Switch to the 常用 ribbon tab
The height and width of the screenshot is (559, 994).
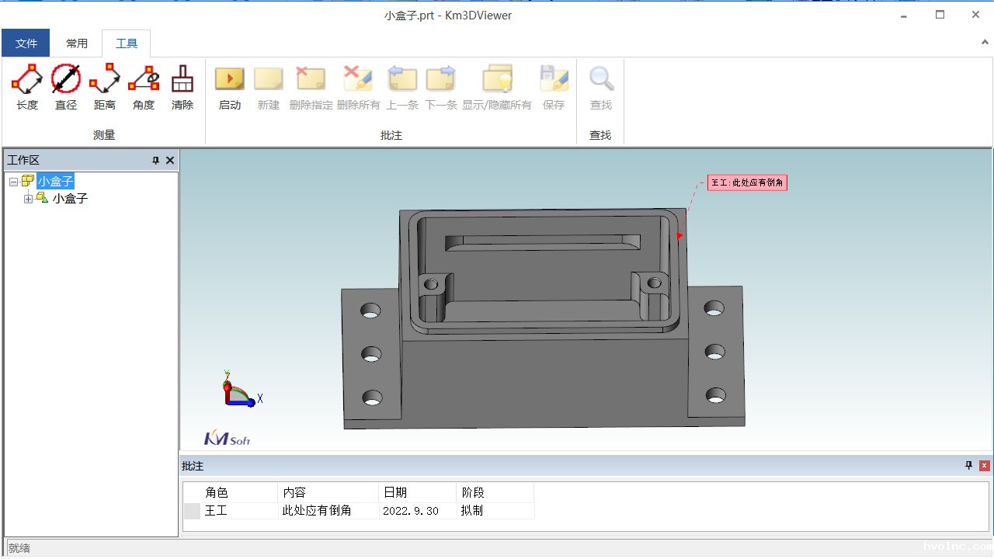77,43
